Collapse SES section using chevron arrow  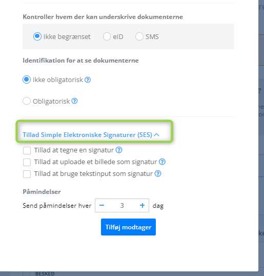point(156,135)
